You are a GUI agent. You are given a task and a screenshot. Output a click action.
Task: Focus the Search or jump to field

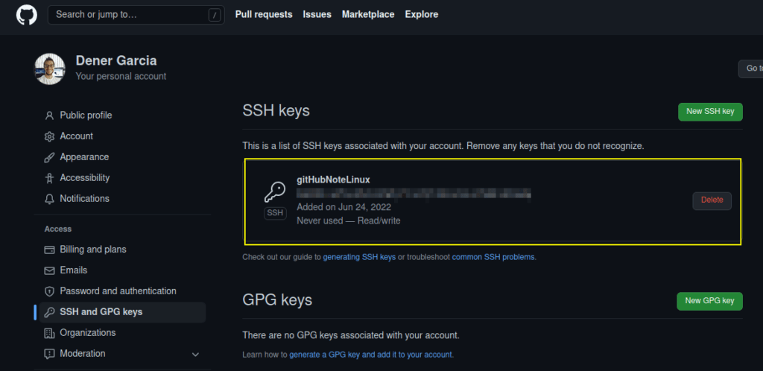136,15
